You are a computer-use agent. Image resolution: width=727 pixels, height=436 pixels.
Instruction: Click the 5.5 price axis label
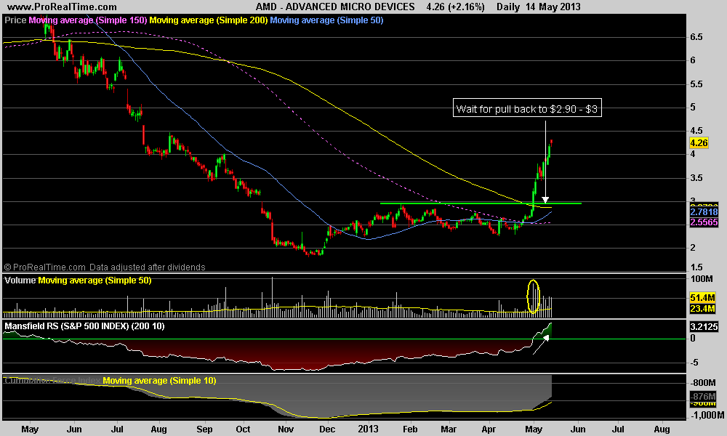click(696, 84)
